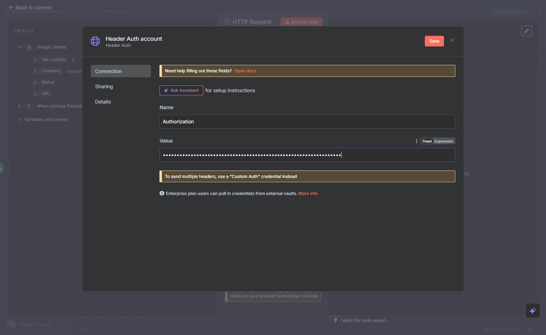Click the pencil edit icon in the output panel
The height and width of the screenshot is (335, 546).
[527, 31]
